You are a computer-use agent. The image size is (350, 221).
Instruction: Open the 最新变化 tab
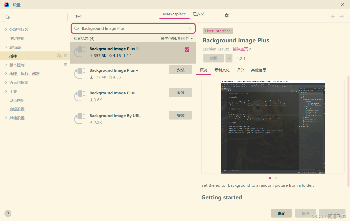pos(222,70)
